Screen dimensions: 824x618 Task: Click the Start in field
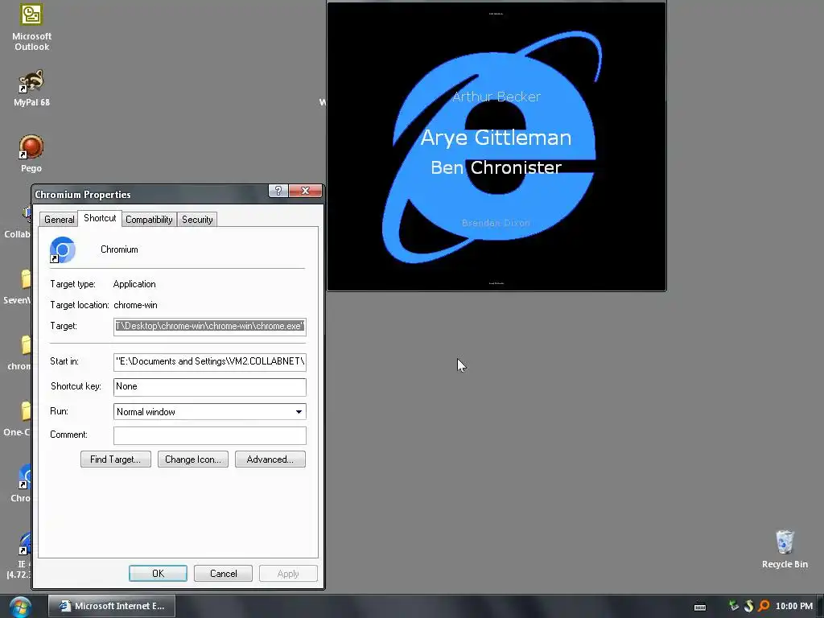210,361
